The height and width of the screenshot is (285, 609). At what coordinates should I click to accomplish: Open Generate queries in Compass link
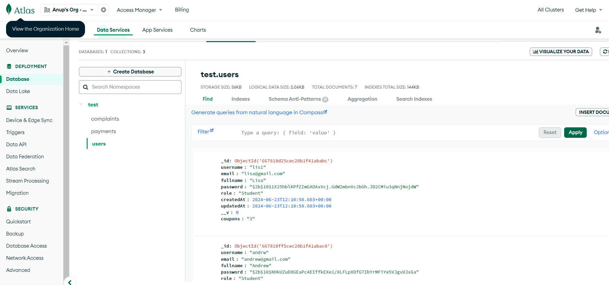(x=259, y=113)
